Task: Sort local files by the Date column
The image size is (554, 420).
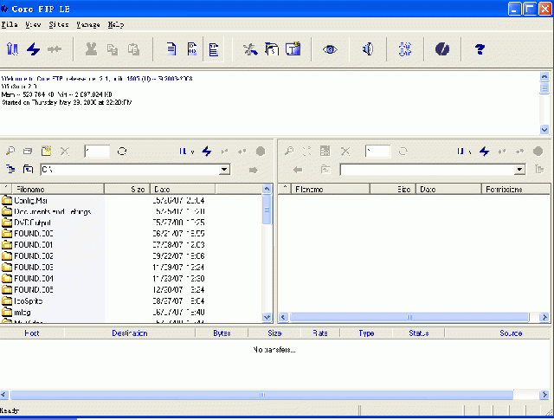Action: point(183,189)
